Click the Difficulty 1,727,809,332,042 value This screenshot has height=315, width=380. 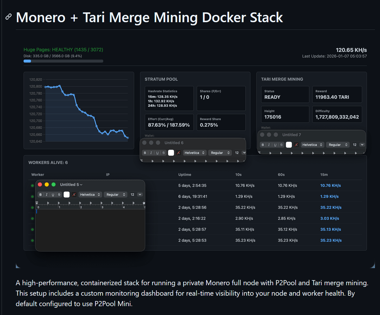pyautogui.click(x=337, y=117)
